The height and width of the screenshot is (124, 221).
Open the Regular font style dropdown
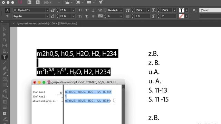47,16
